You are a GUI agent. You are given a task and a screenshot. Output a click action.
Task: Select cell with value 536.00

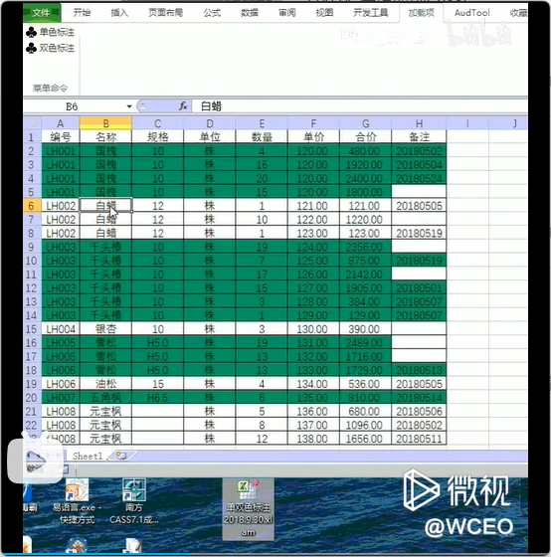point(365,384)
